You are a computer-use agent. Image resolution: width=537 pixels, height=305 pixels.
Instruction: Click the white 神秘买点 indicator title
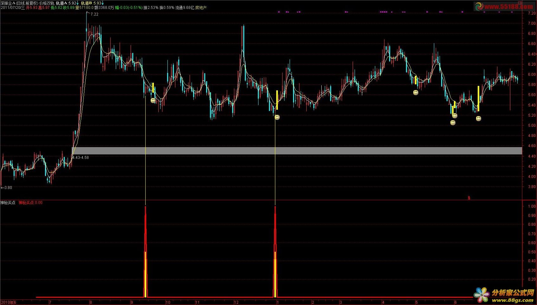(8, 203)
